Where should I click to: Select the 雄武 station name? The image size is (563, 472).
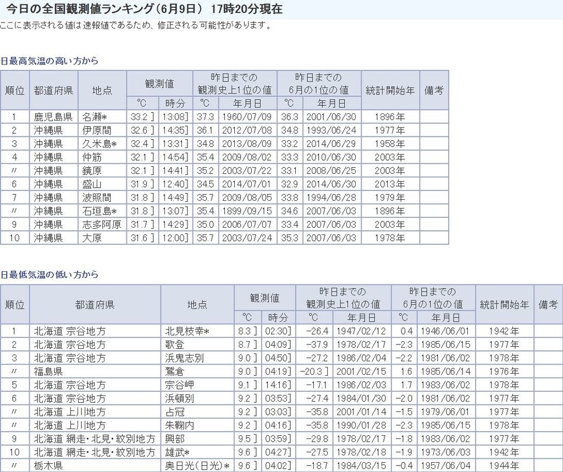(178, 452)
